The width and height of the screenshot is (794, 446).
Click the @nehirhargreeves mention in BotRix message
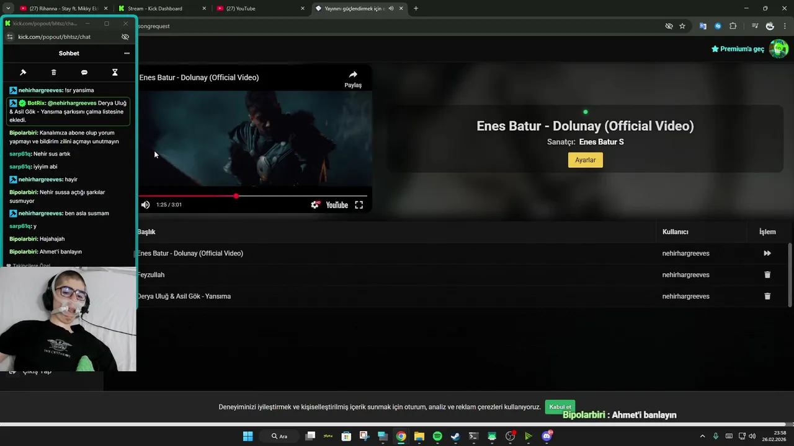click(72, 103)
